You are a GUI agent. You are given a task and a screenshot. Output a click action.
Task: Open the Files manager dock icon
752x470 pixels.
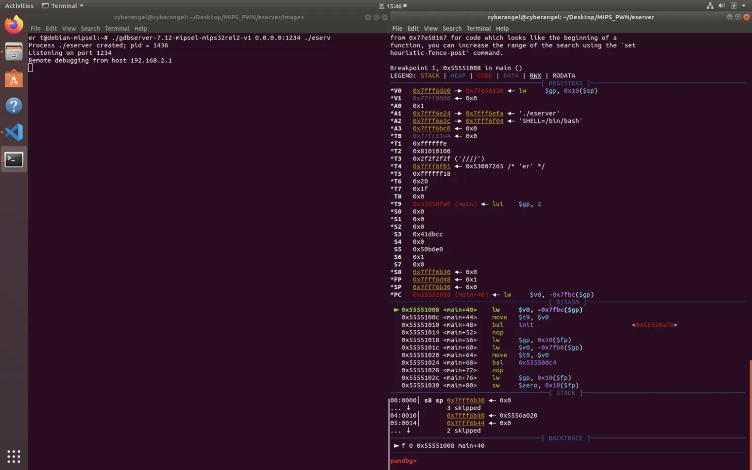coord(14,52)
